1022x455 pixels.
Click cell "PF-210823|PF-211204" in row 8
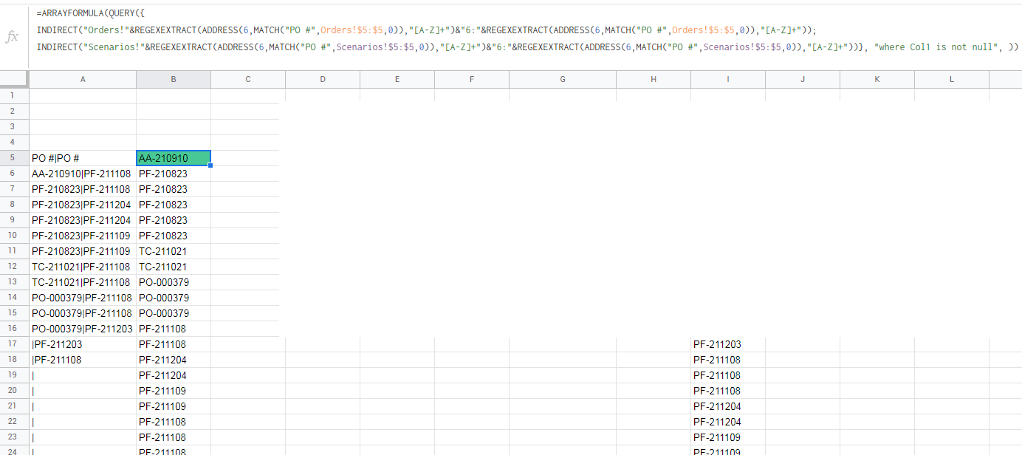(83, 205)
